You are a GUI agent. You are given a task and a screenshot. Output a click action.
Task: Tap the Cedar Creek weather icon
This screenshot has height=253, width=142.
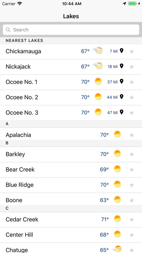click(x=117, y=219)
